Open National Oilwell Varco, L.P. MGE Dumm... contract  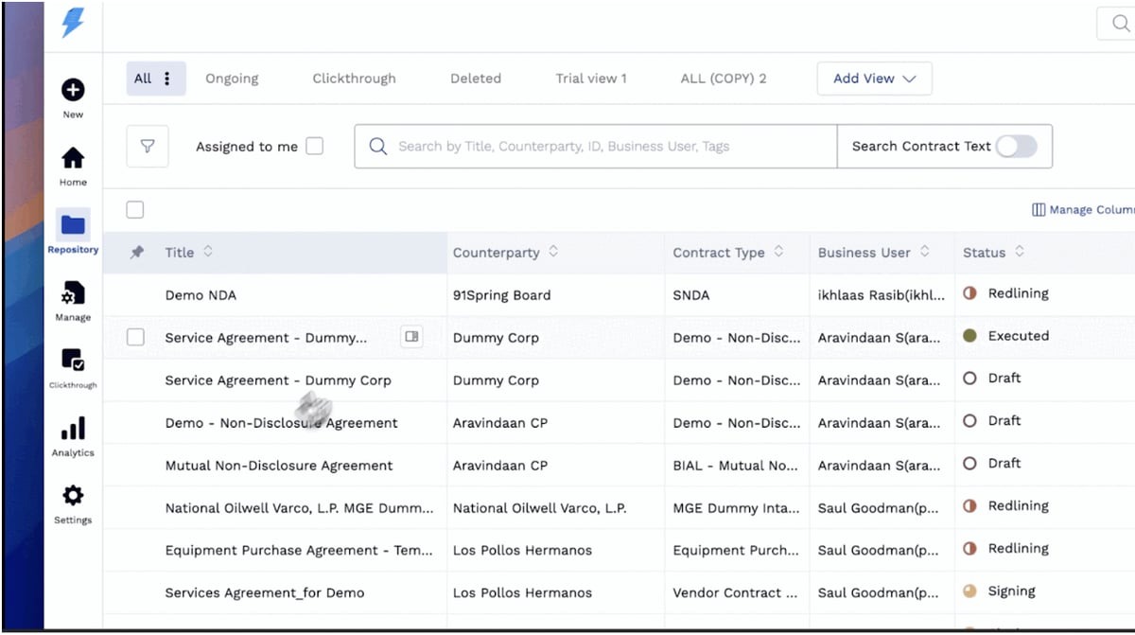[300, 508]
